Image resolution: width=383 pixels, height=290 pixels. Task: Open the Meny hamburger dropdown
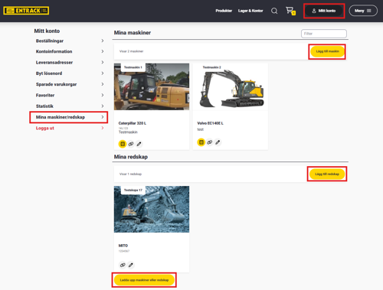tap(363, 11)
